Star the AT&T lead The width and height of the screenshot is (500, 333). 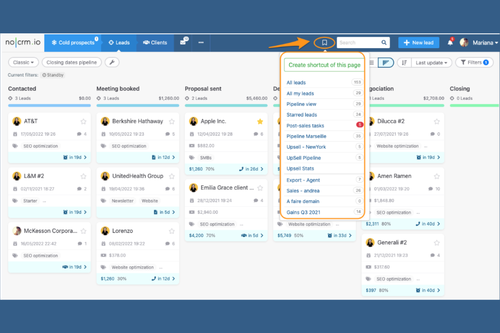(83, 121)
